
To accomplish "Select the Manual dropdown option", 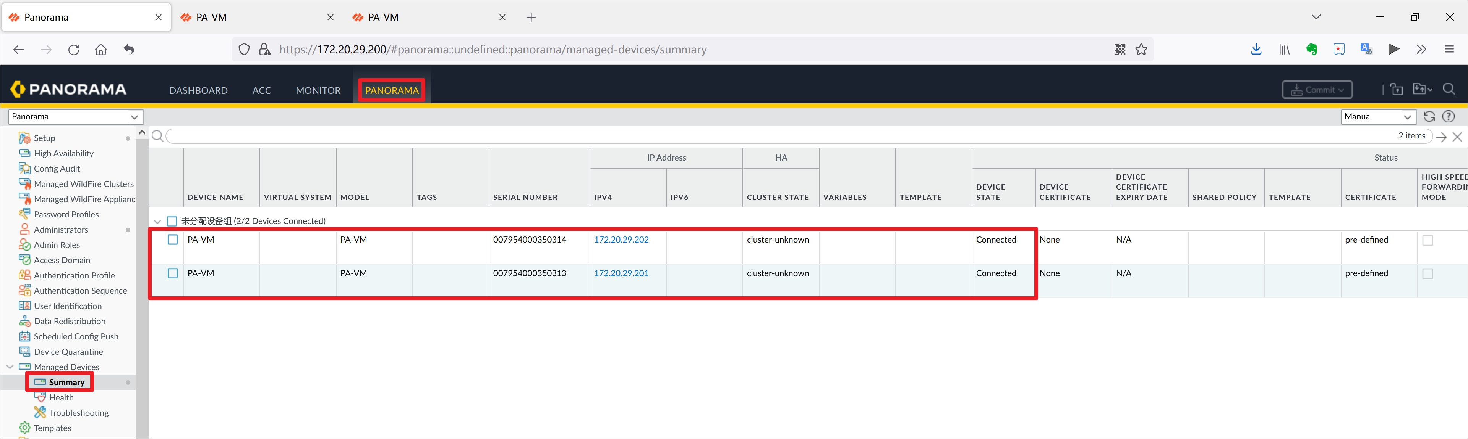I will [1377, 116].
